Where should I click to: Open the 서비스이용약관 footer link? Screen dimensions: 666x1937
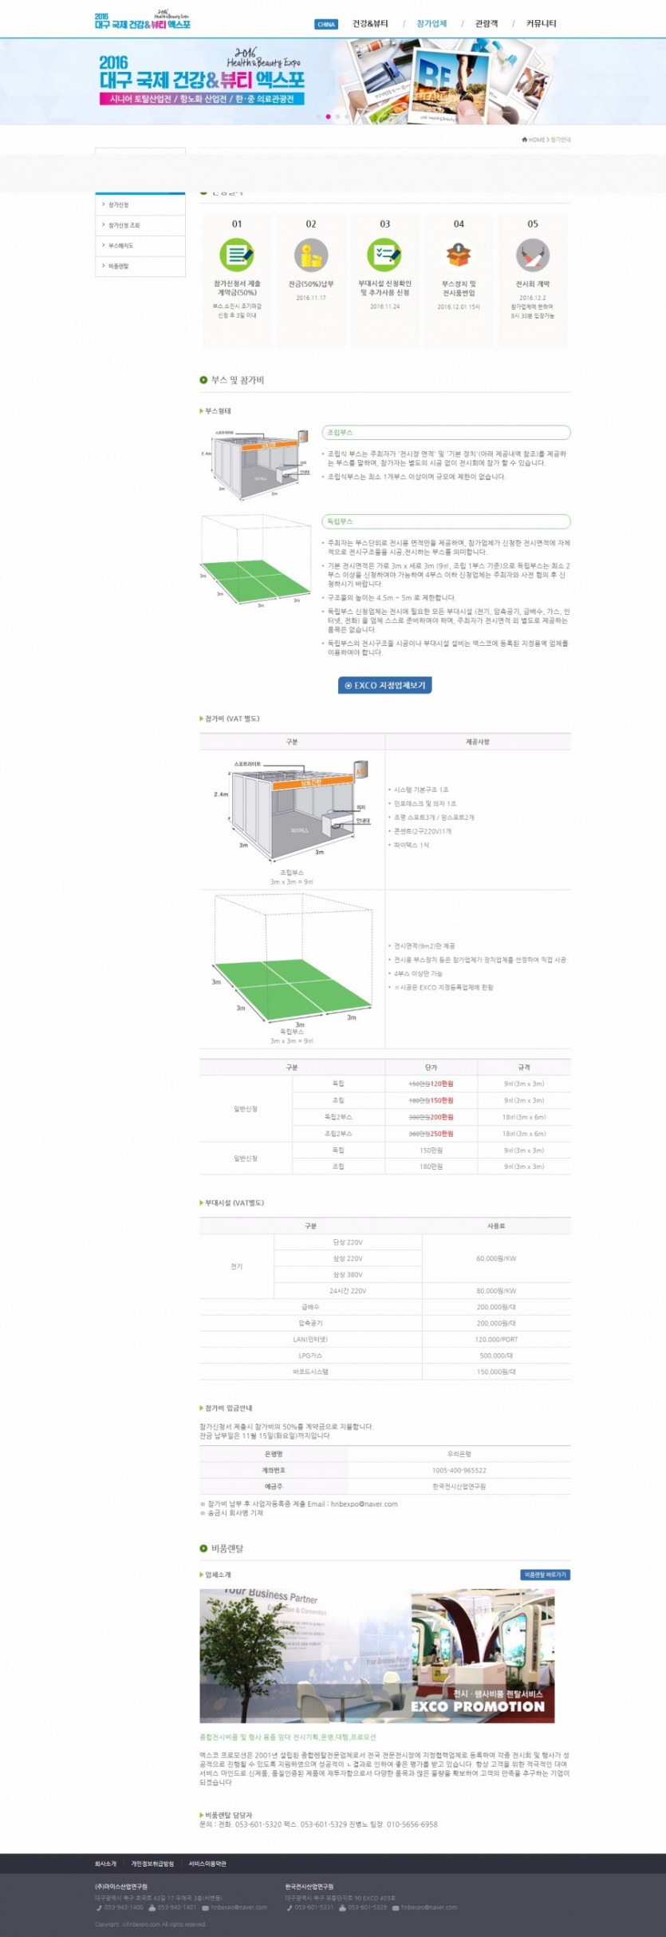[207, 1864]
